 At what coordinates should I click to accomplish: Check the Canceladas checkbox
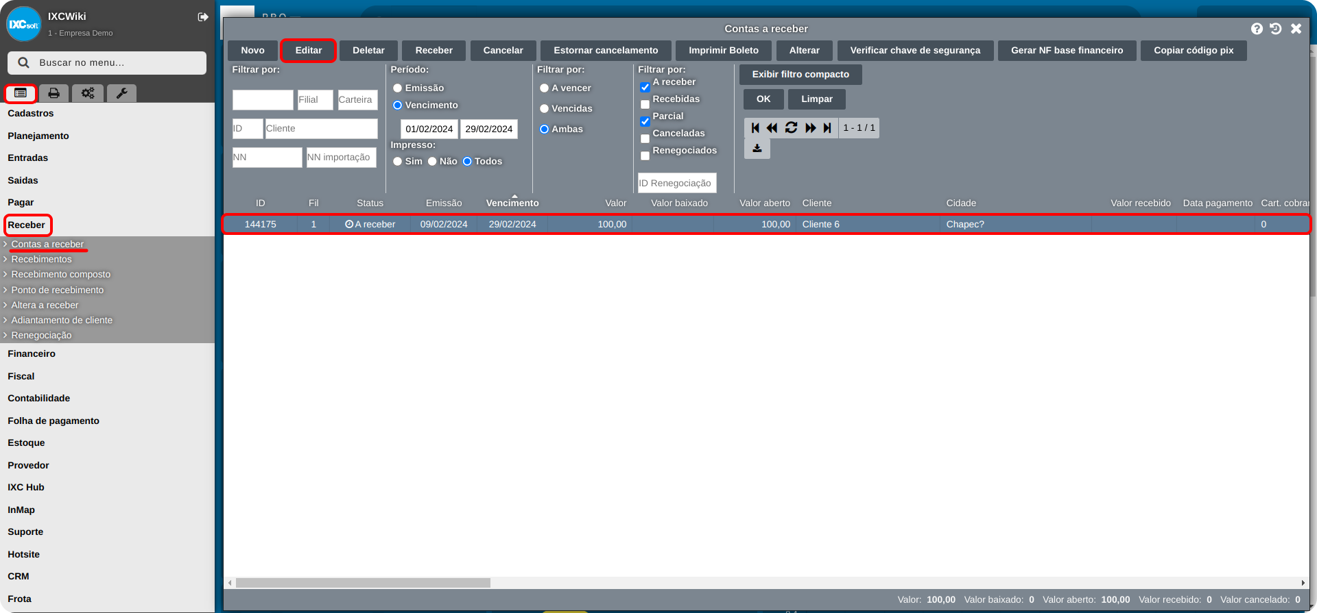(x=645, y=138)
